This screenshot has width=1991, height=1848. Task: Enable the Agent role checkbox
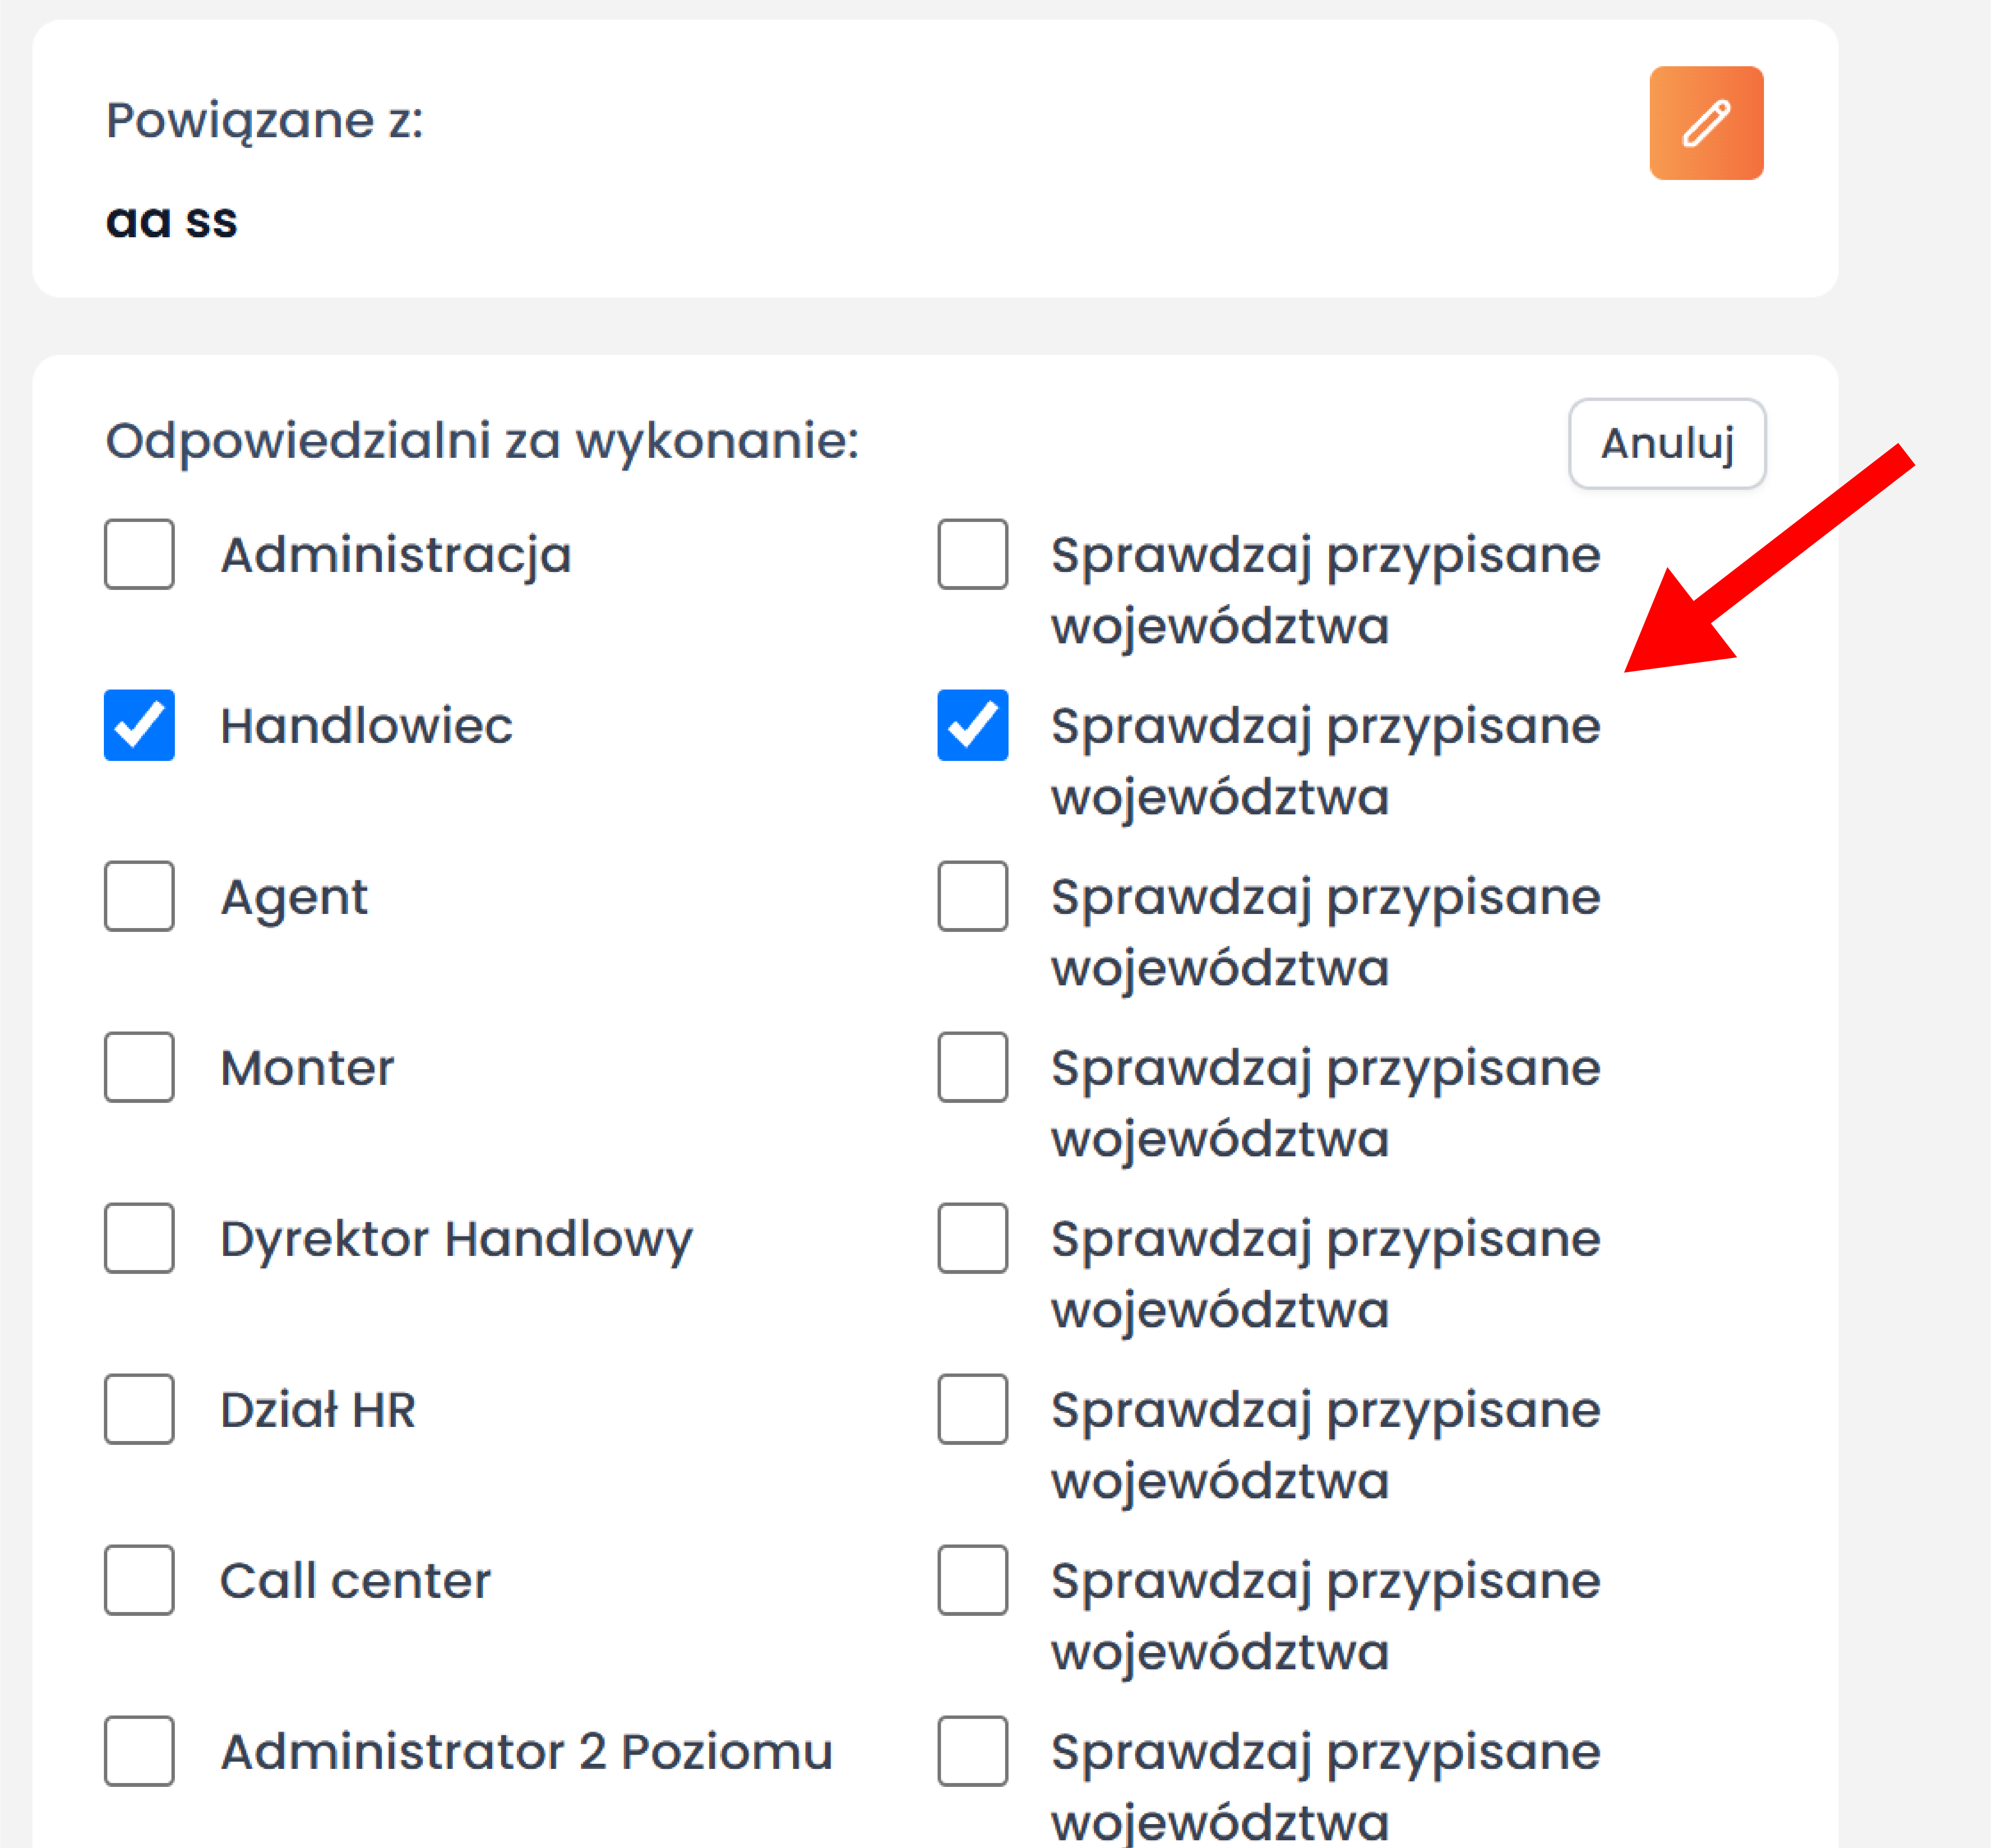[139, 896]
